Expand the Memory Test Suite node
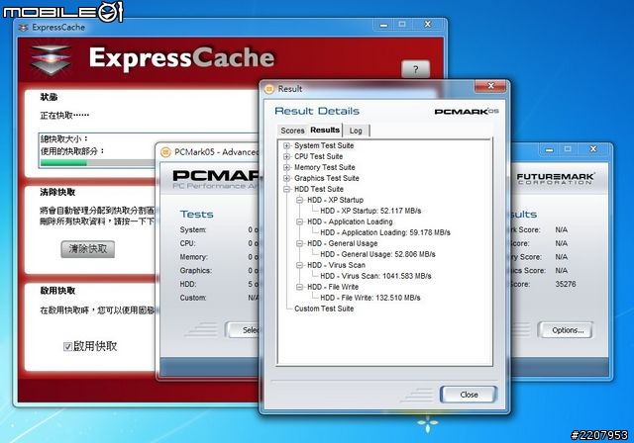Viewport: 634px width, 443px height. (x=286, y=167)
